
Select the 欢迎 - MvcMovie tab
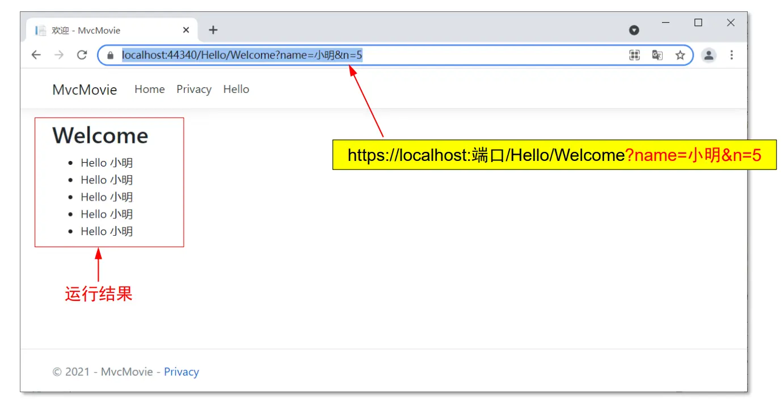[111, 30]
